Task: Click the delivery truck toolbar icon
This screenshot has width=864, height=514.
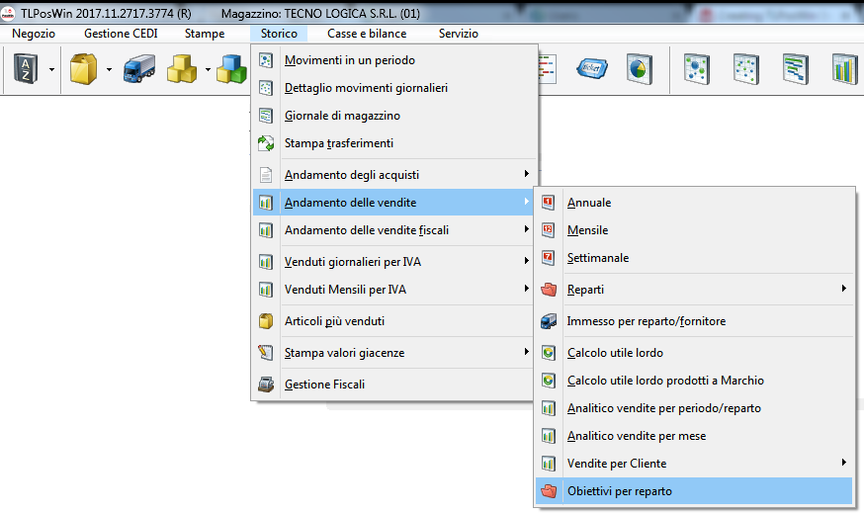Action: pos(138,69)
